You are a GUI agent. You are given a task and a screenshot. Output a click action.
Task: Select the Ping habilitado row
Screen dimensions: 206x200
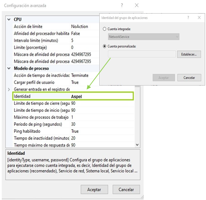point(73,131)
